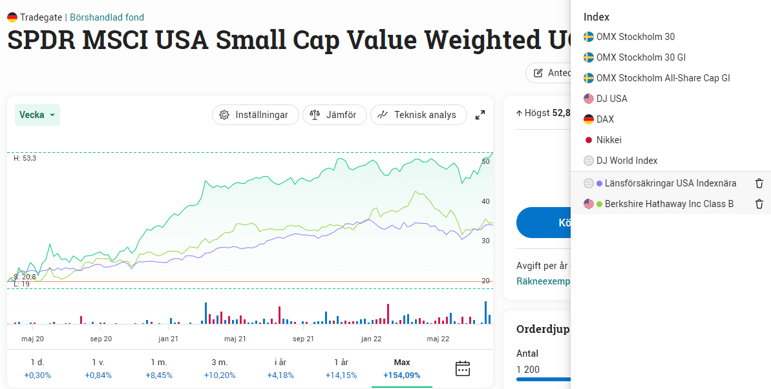
Task: Pick Nikkei index for comparison
Action: 609,140
